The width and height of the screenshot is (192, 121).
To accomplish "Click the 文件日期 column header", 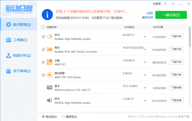I will tap(158, 27).
